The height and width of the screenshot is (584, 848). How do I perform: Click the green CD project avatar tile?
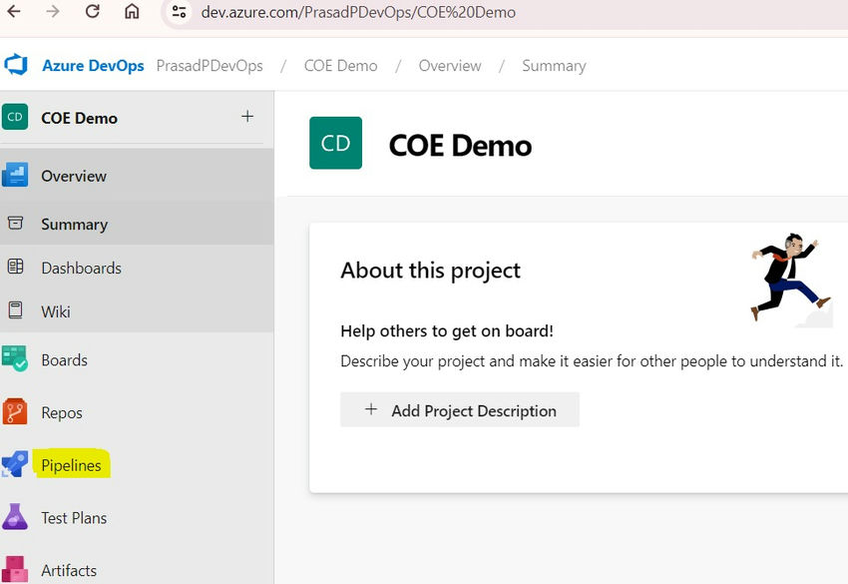335,143
